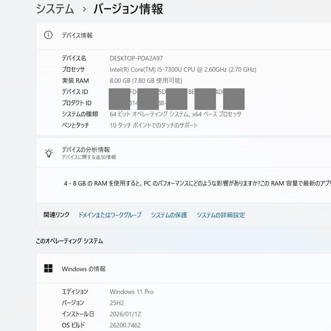Click the lightbulb icon beside デバイスの分析情報
The width and height of the screenshot is (331, 331).
click(x=48, y=153)
